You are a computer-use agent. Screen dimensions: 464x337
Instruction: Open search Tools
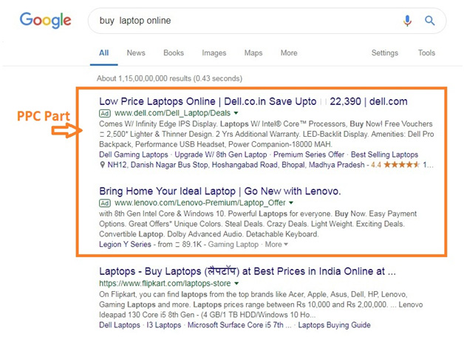[426, 53]
